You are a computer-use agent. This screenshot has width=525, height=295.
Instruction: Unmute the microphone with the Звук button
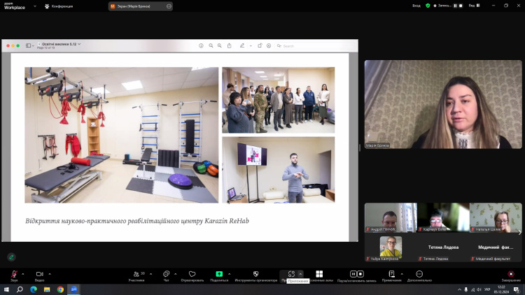(14, 275)
